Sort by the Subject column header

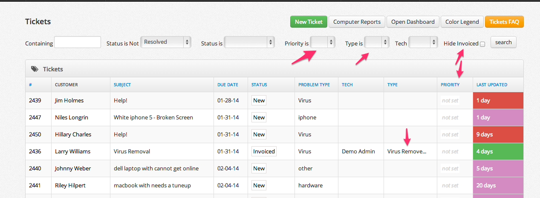122,85
